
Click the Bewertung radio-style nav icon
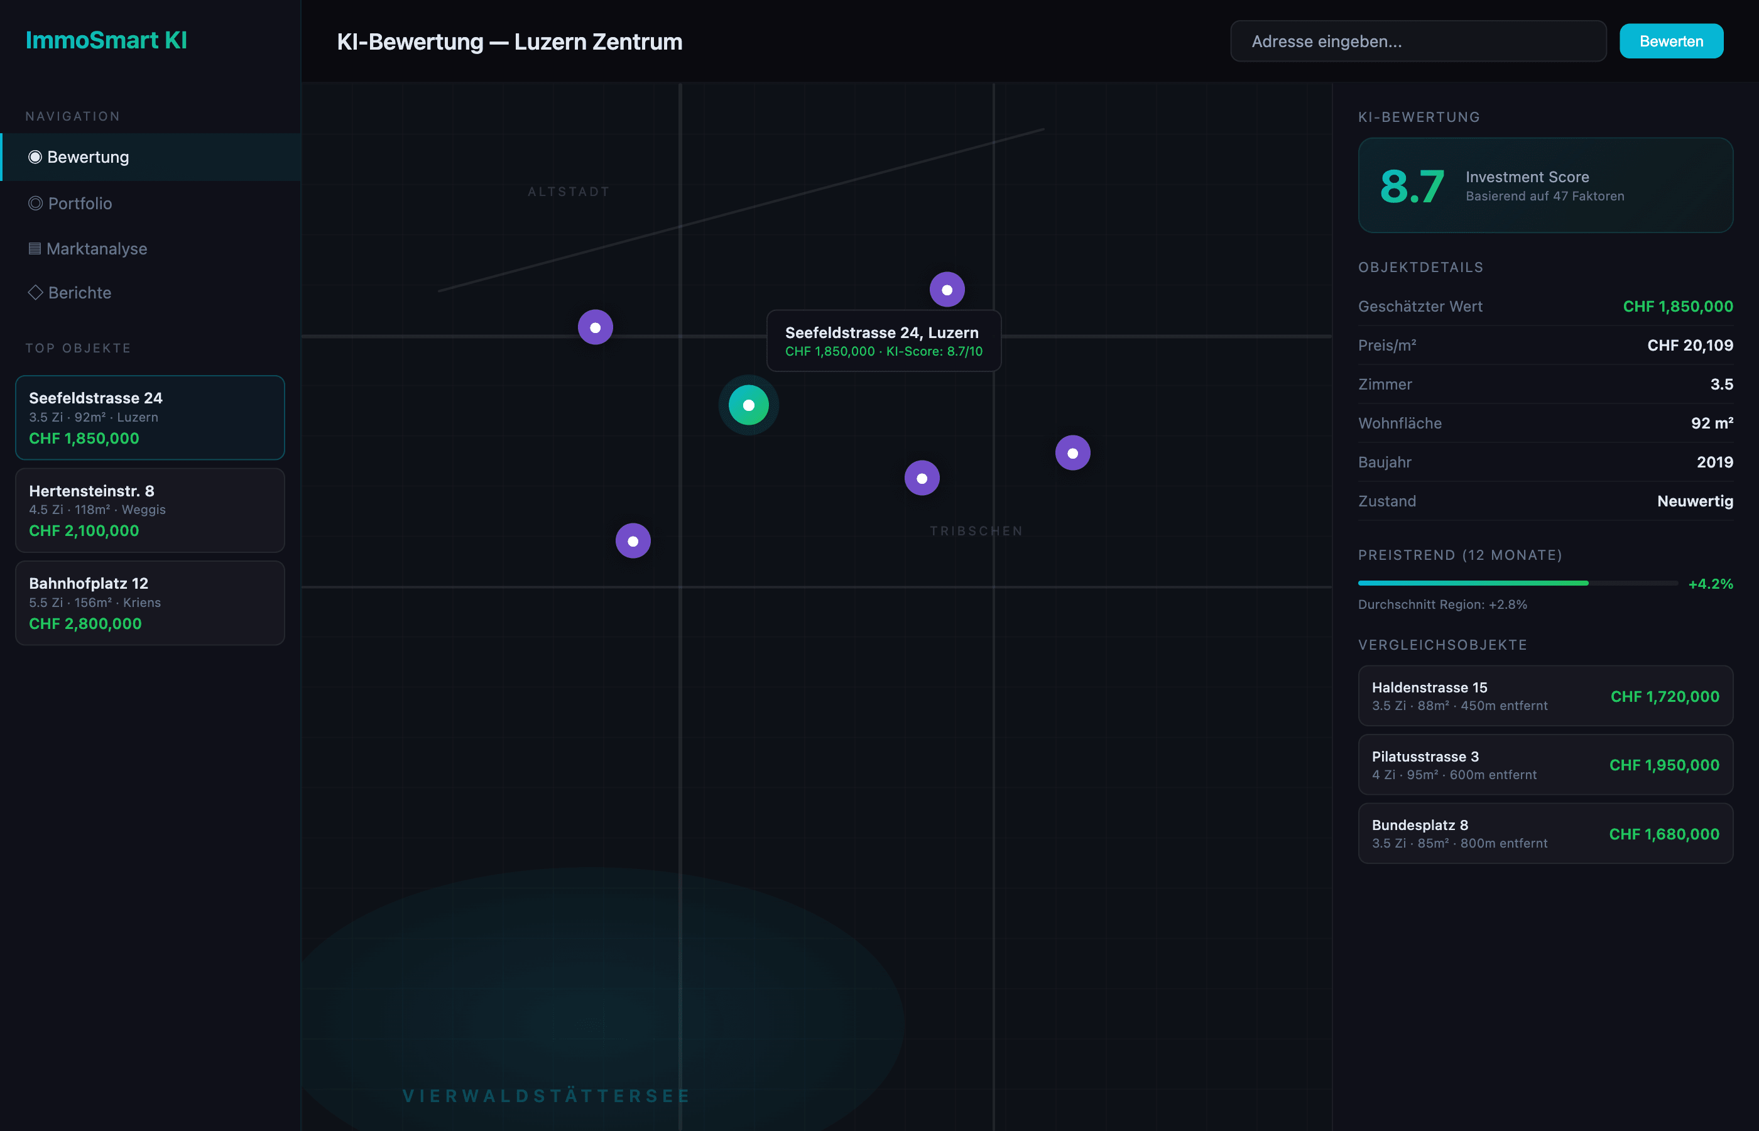pyautogui.click(x=35, y=157)
